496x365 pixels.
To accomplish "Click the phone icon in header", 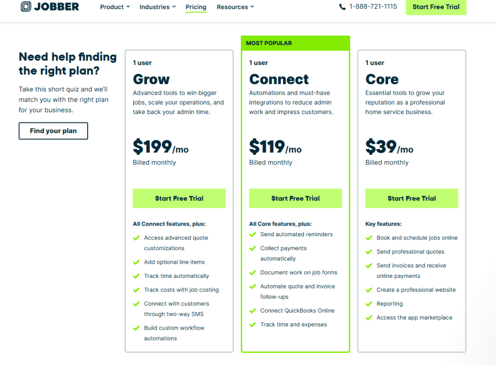I will (342, 7).
